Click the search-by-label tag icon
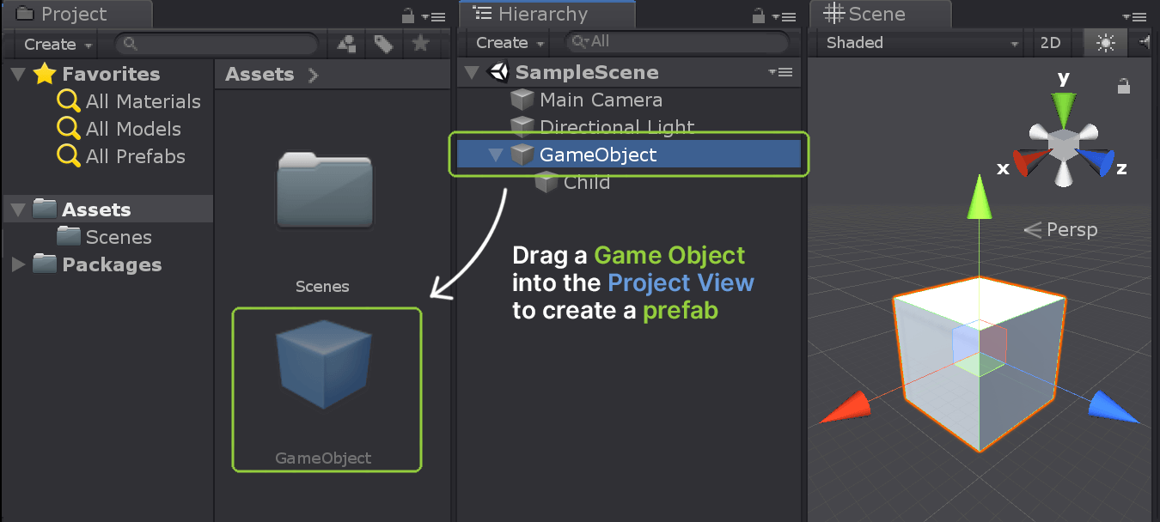 tap(383, 44)
